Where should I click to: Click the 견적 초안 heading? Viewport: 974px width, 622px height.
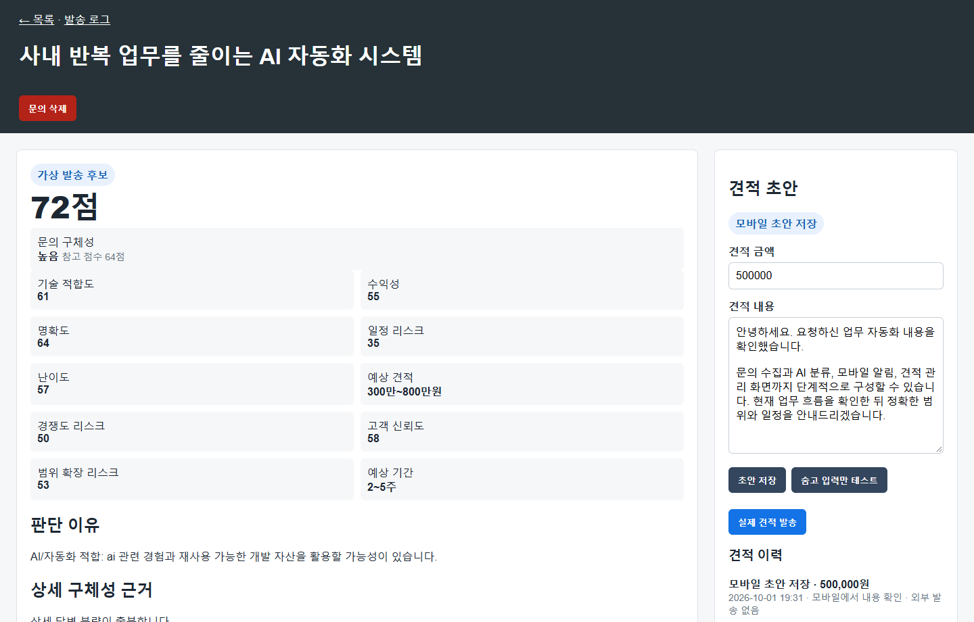tap(763, 188)
